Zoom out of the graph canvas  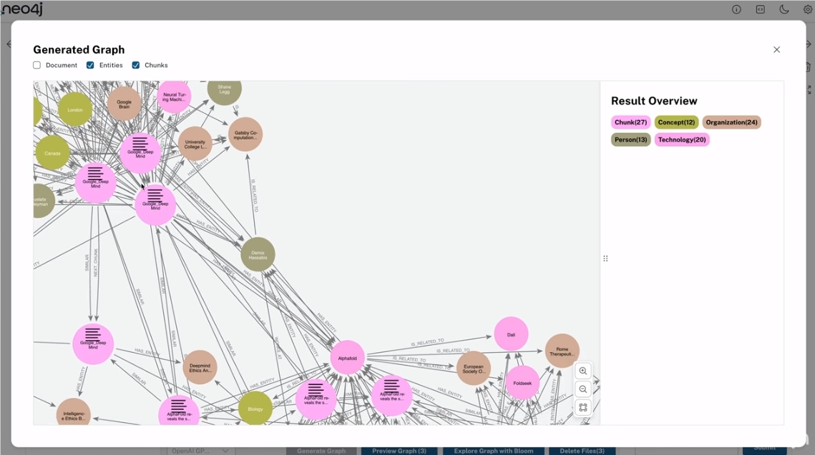[x=583, y=389]
